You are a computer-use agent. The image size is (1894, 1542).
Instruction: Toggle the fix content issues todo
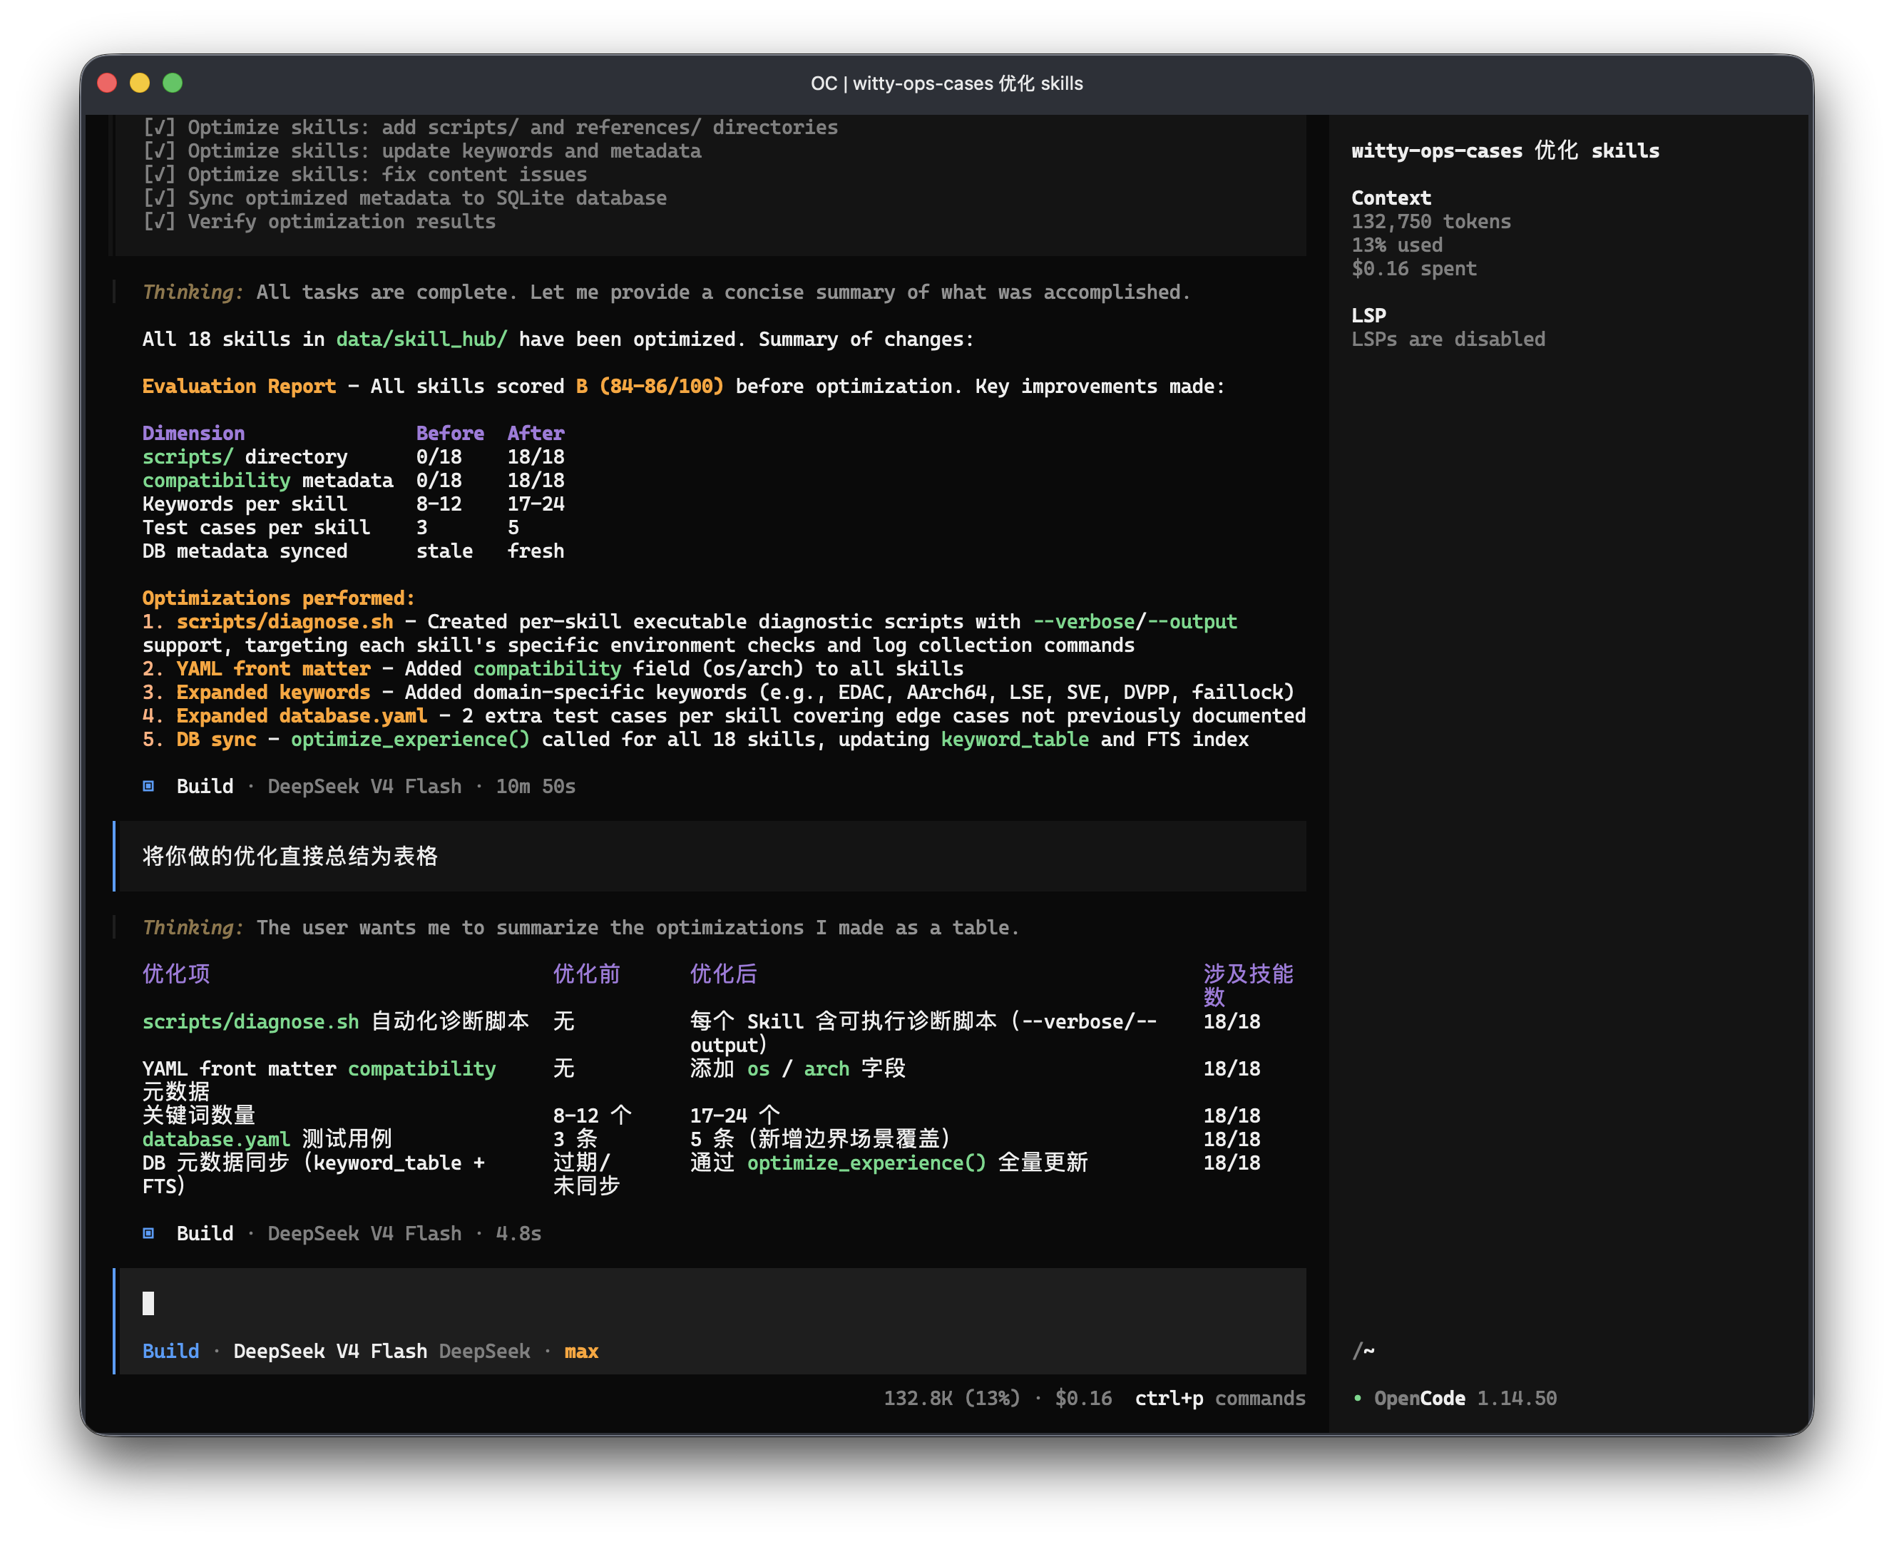(365, 175)
